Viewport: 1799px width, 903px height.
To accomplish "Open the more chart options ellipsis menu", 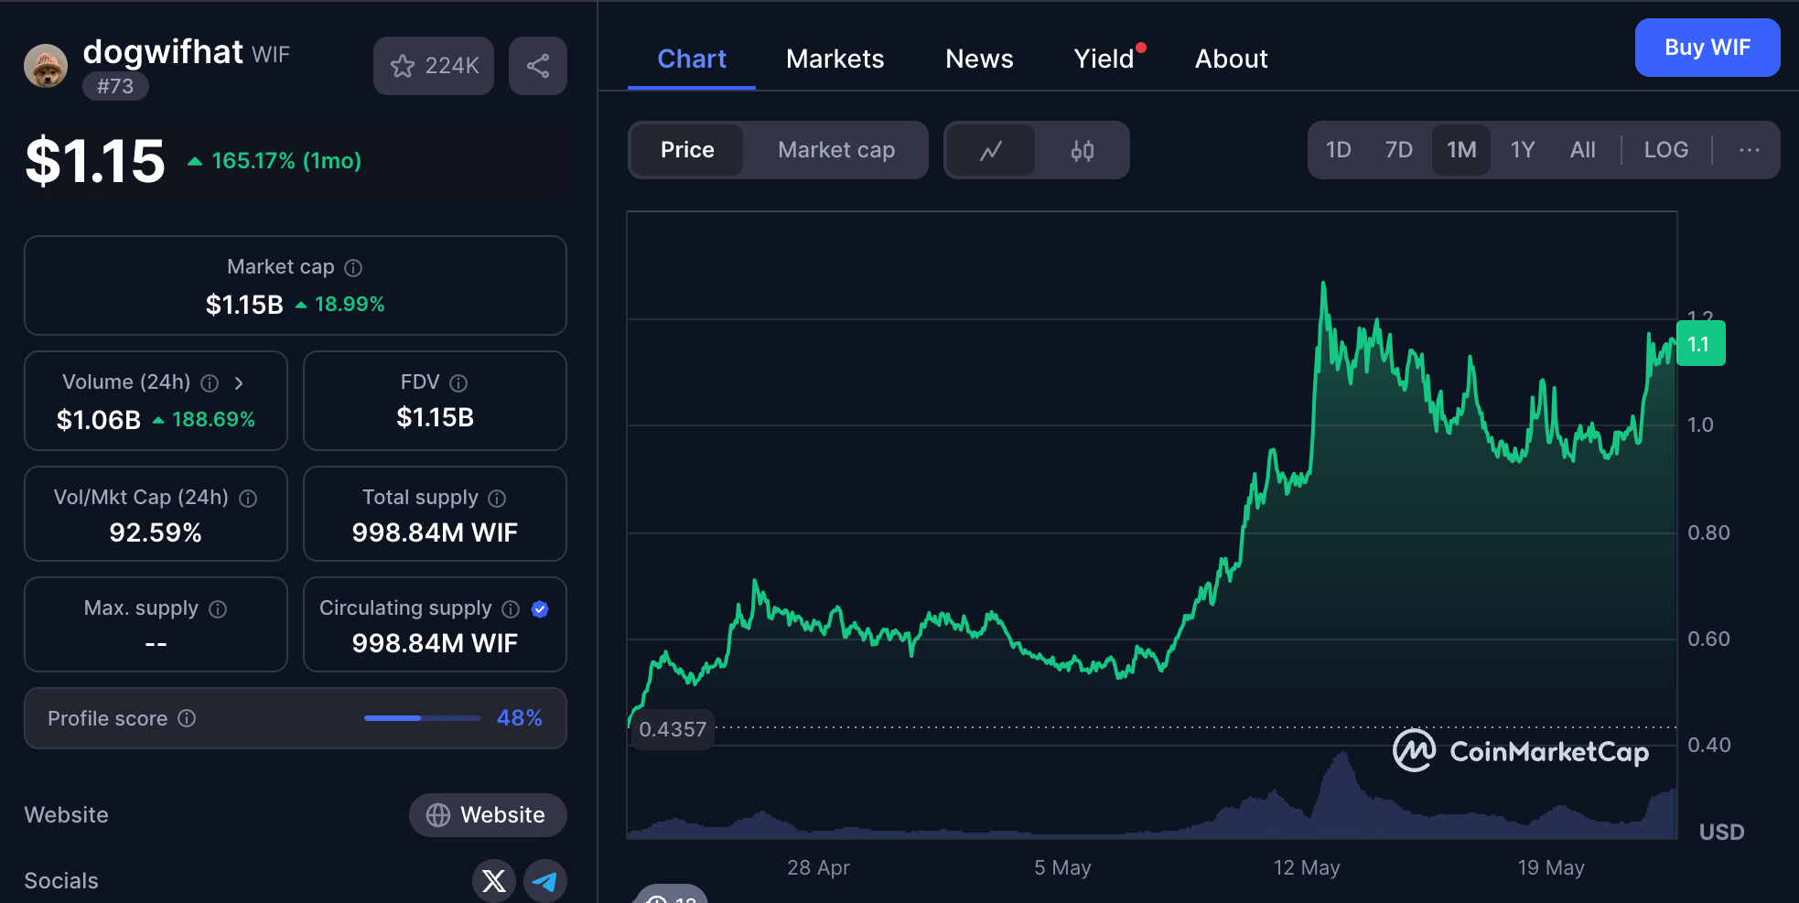I will click(x=1749, y=150).
